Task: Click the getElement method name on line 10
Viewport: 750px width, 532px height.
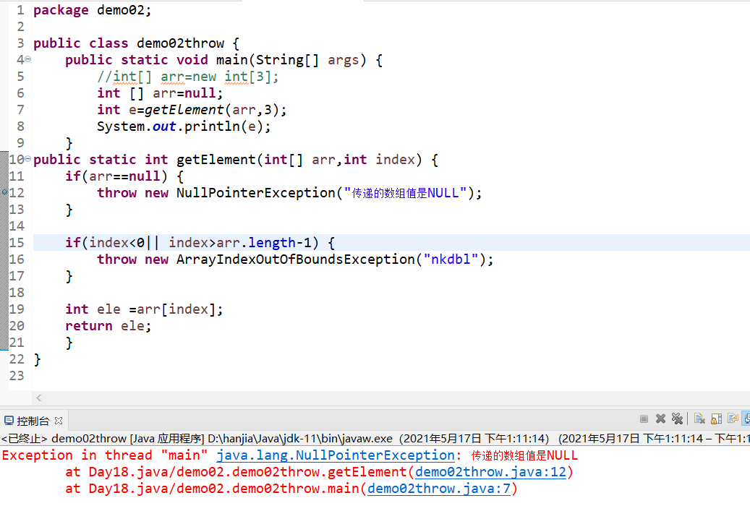Action: (216, 159)
